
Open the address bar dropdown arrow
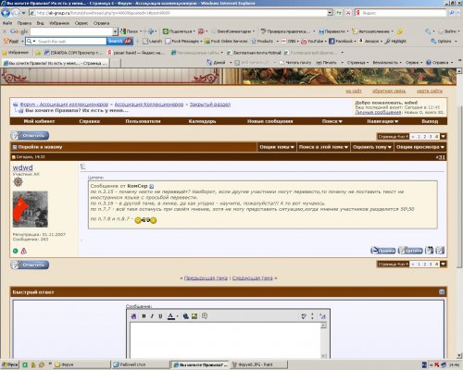pos(330,13)
